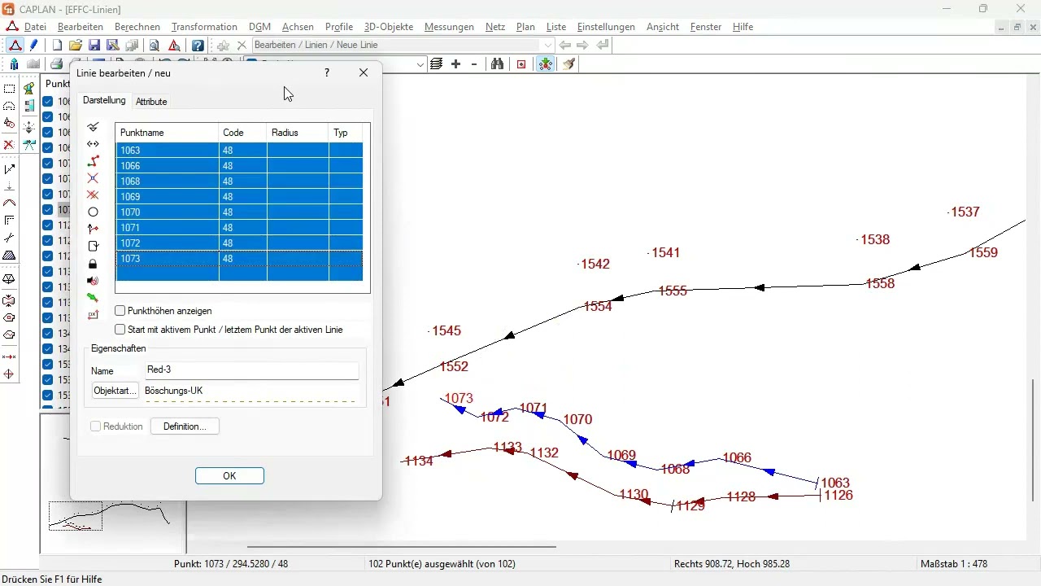
Task: Click the paintbrush icon in toolbar
Action: click(569, 64)
